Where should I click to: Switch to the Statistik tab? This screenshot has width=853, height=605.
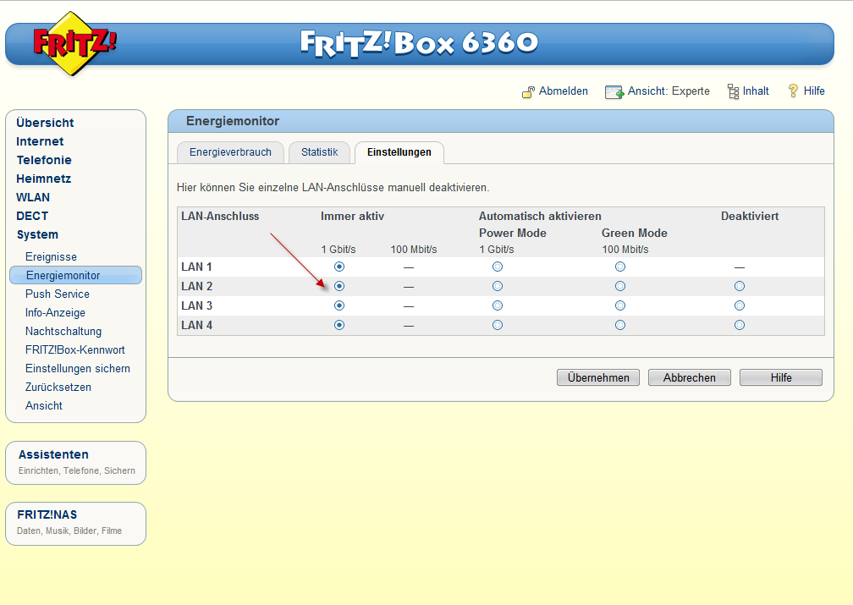tap(319, 152)
